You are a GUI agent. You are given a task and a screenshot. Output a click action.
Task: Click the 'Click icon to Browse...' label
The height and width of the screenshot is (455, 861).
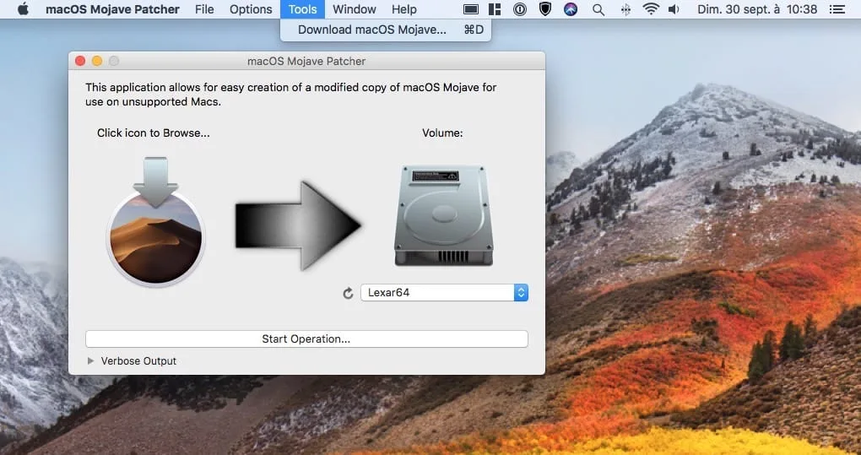(x=153, y=133)
